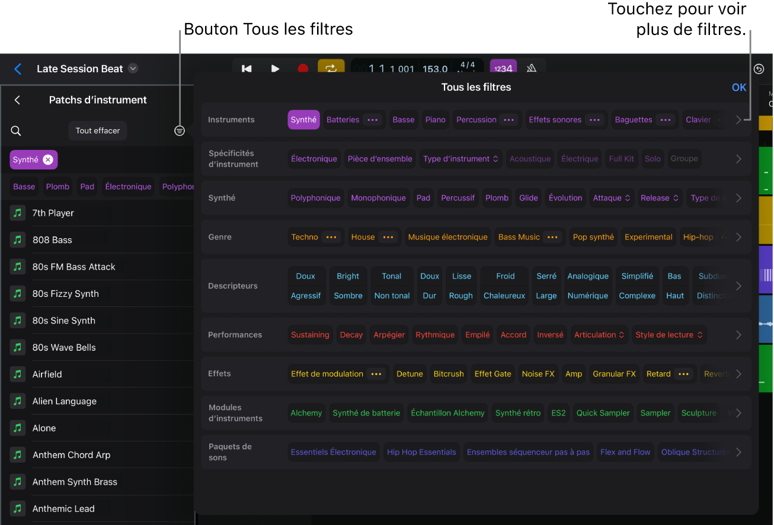This screenshot has height=525, width=774.
Task: Open the Type d'instrument dropdown
Action: 460,159
